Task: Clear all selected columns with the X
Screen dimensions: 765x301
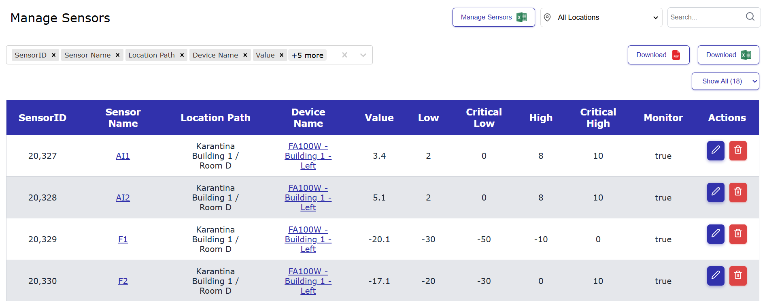Action: (344, 55)
